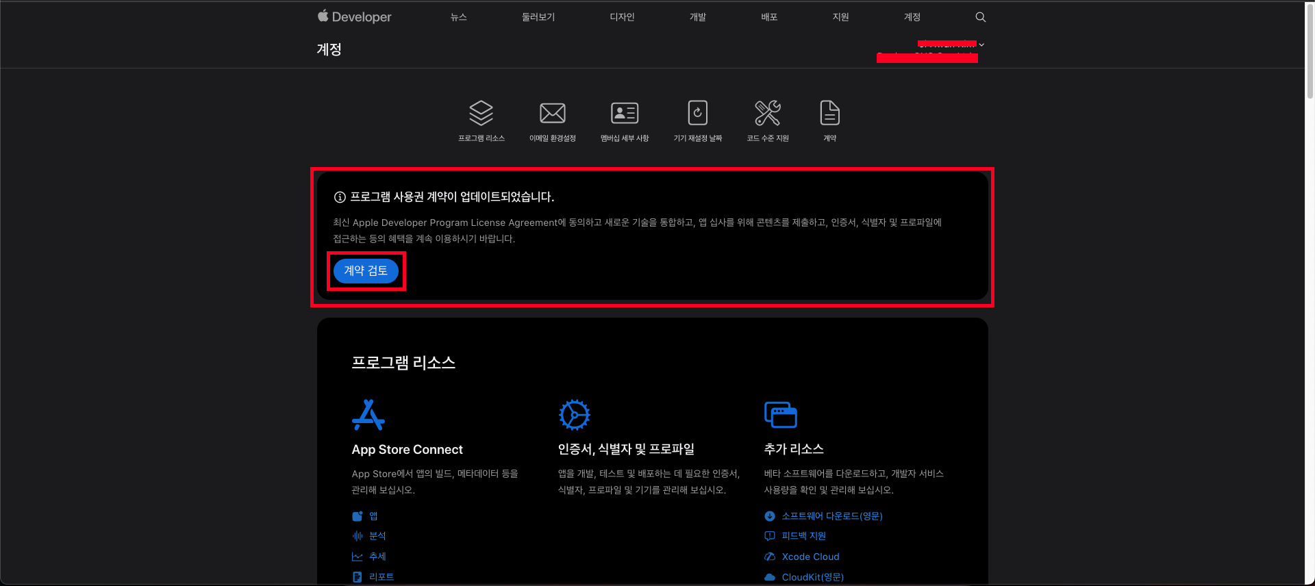Open 이메일 환경설정 envelope icon

[552, 113]
